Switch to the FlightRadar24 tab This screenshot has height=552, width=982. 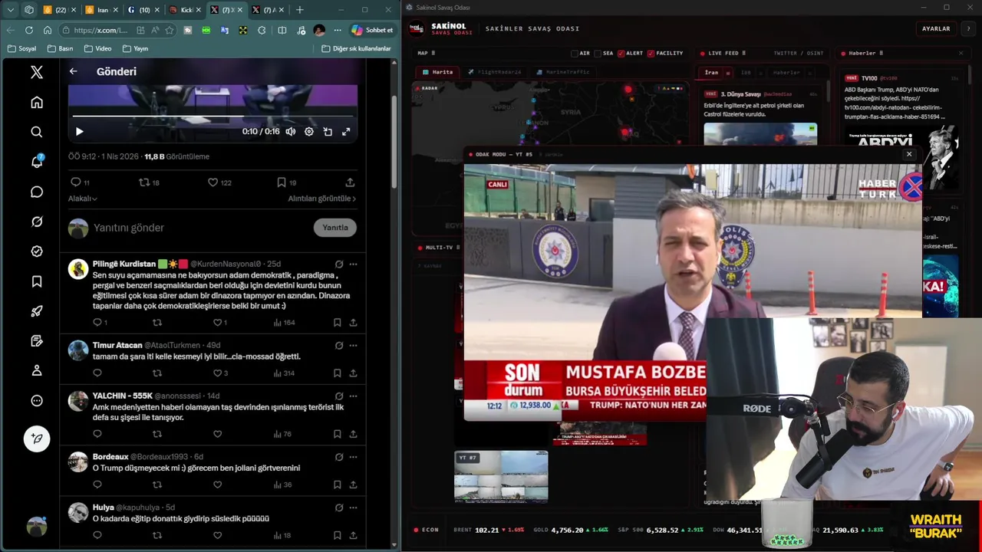pos(494,72)
